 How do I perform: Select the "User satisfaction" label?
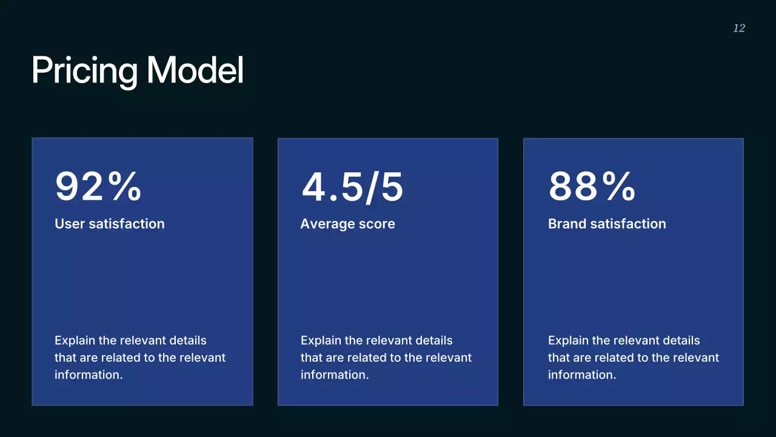coord(109,224)
